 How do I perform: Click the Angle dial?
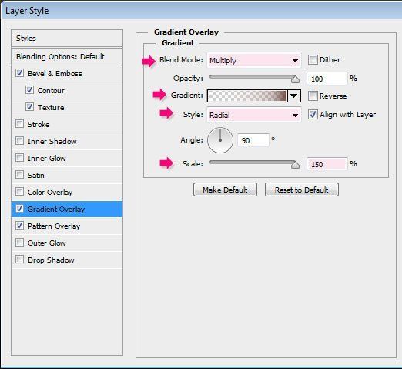tap(220, 140)
